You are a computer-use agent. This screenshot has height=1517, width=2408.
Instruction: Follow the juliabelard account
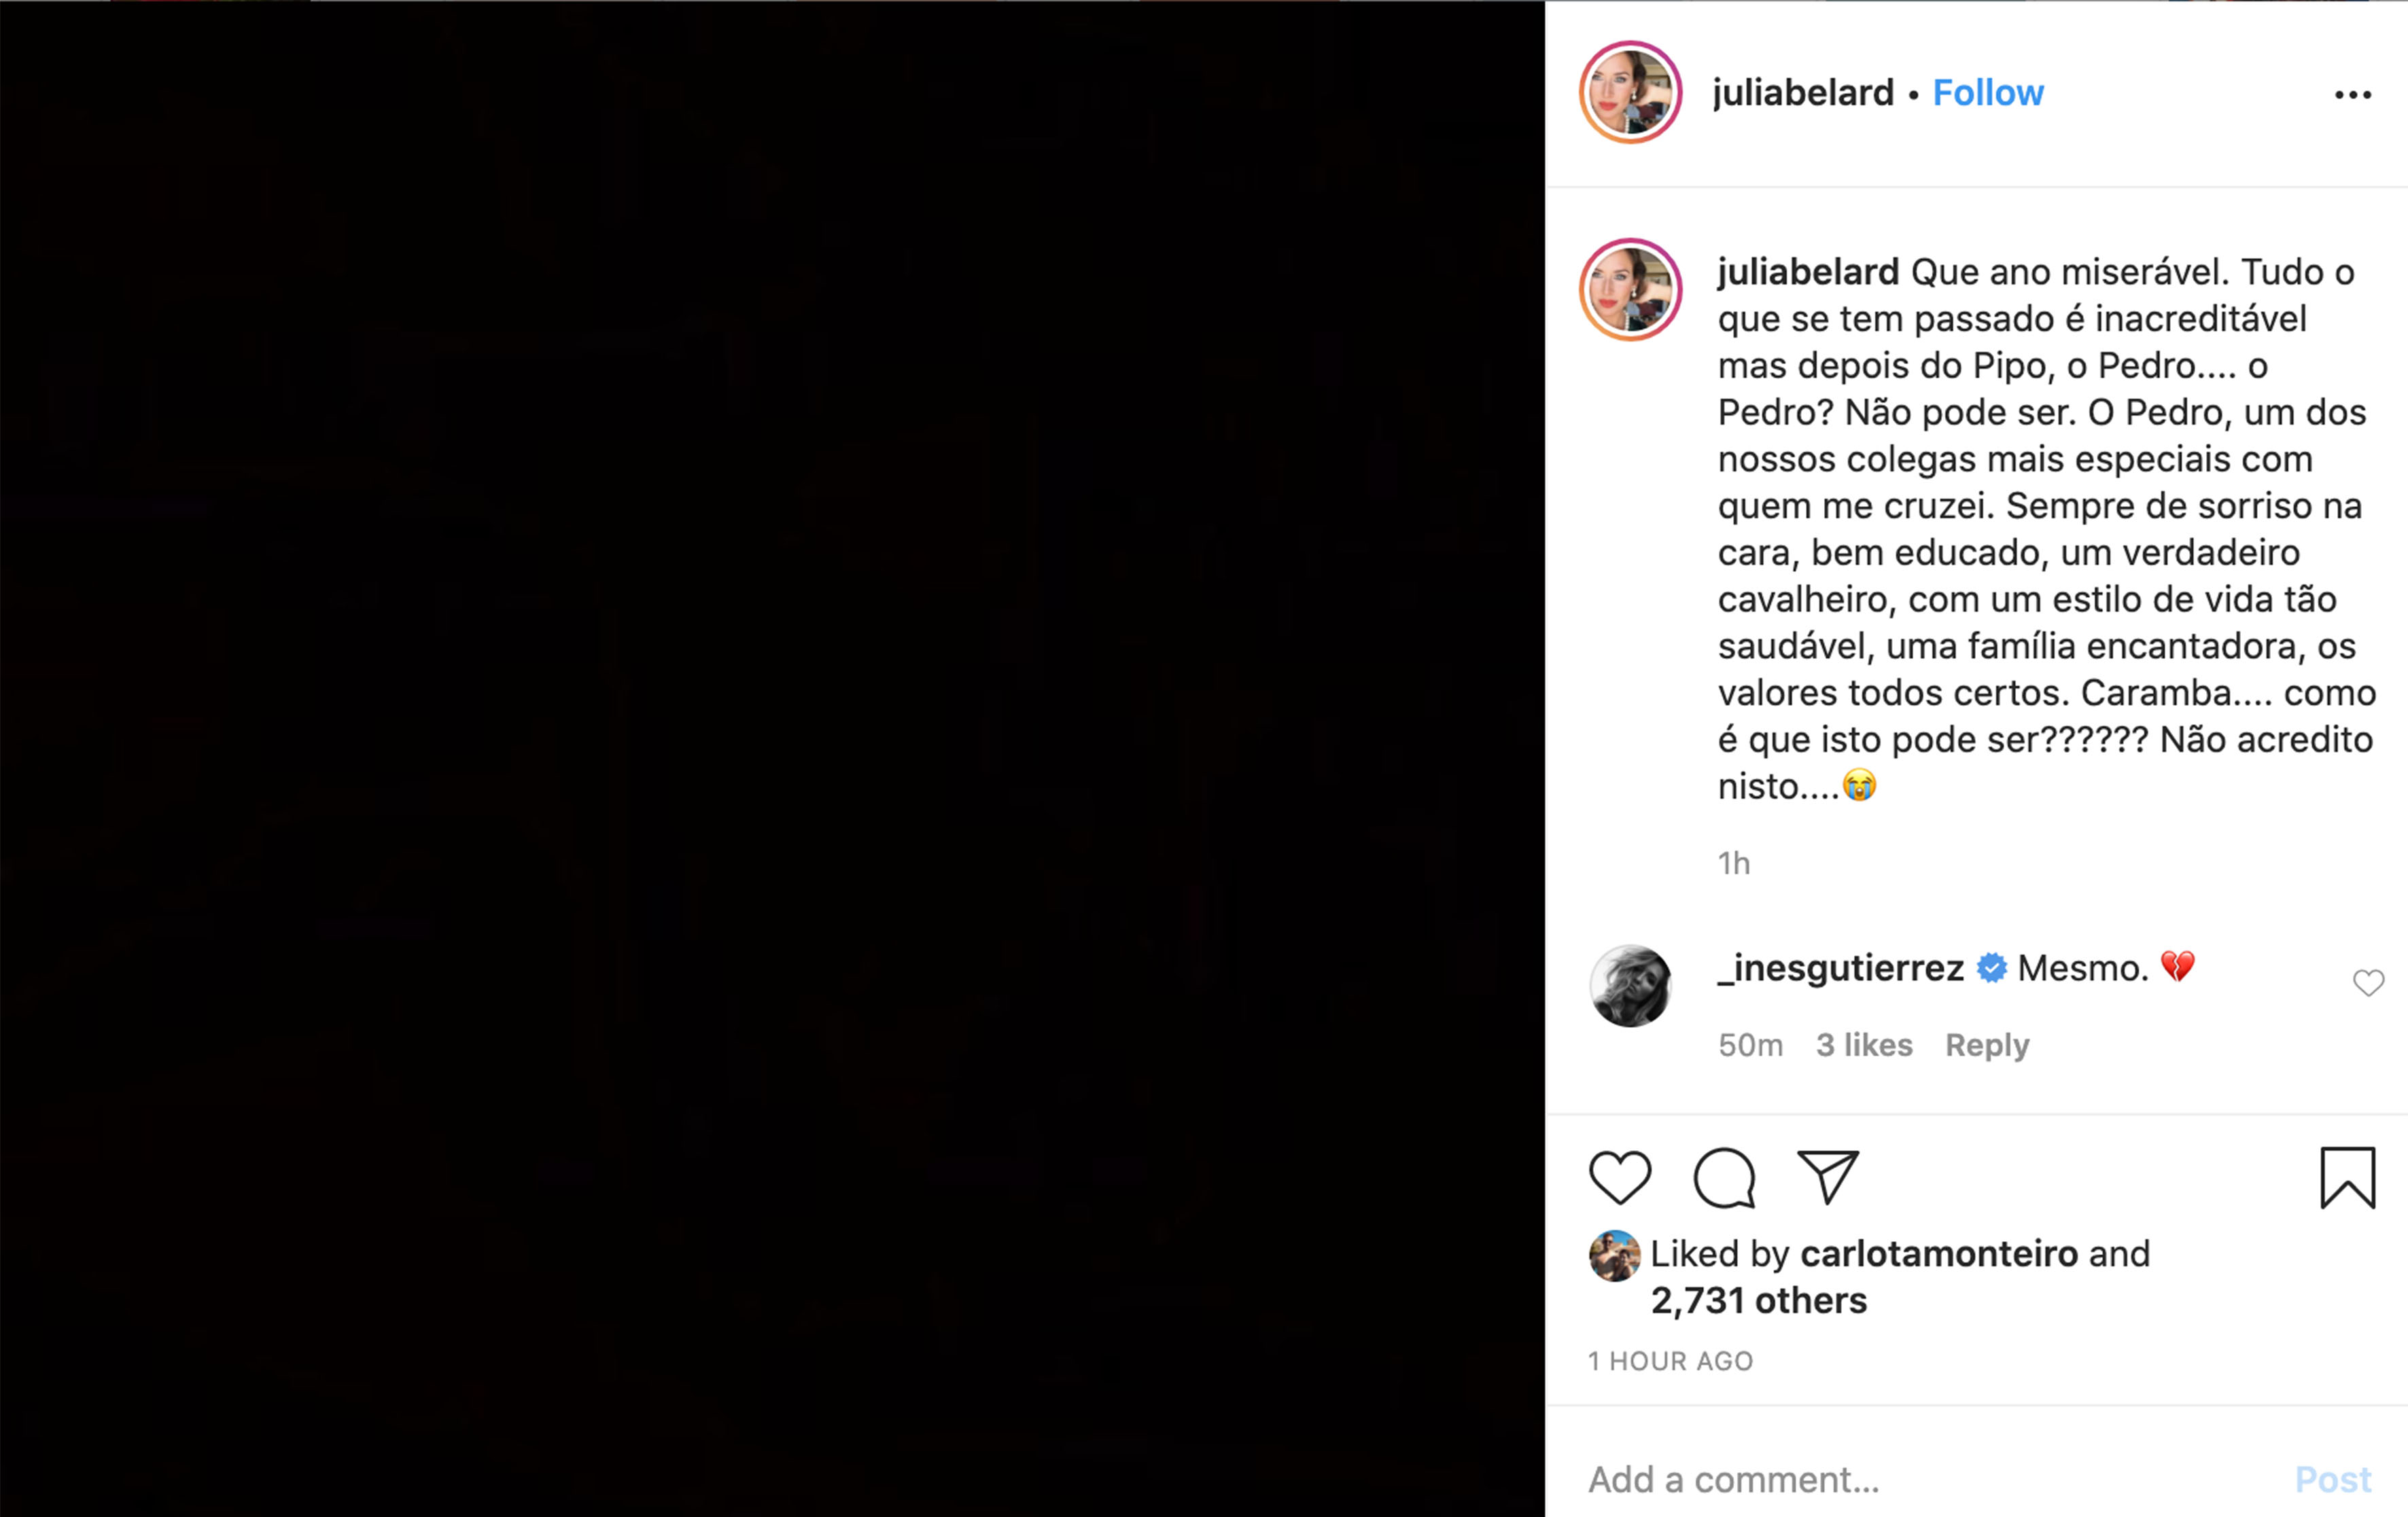1987,93
